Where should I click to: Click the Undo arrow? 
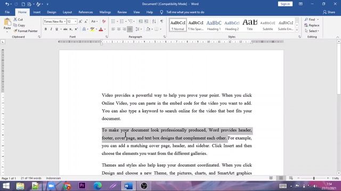[x=7, y=4]
